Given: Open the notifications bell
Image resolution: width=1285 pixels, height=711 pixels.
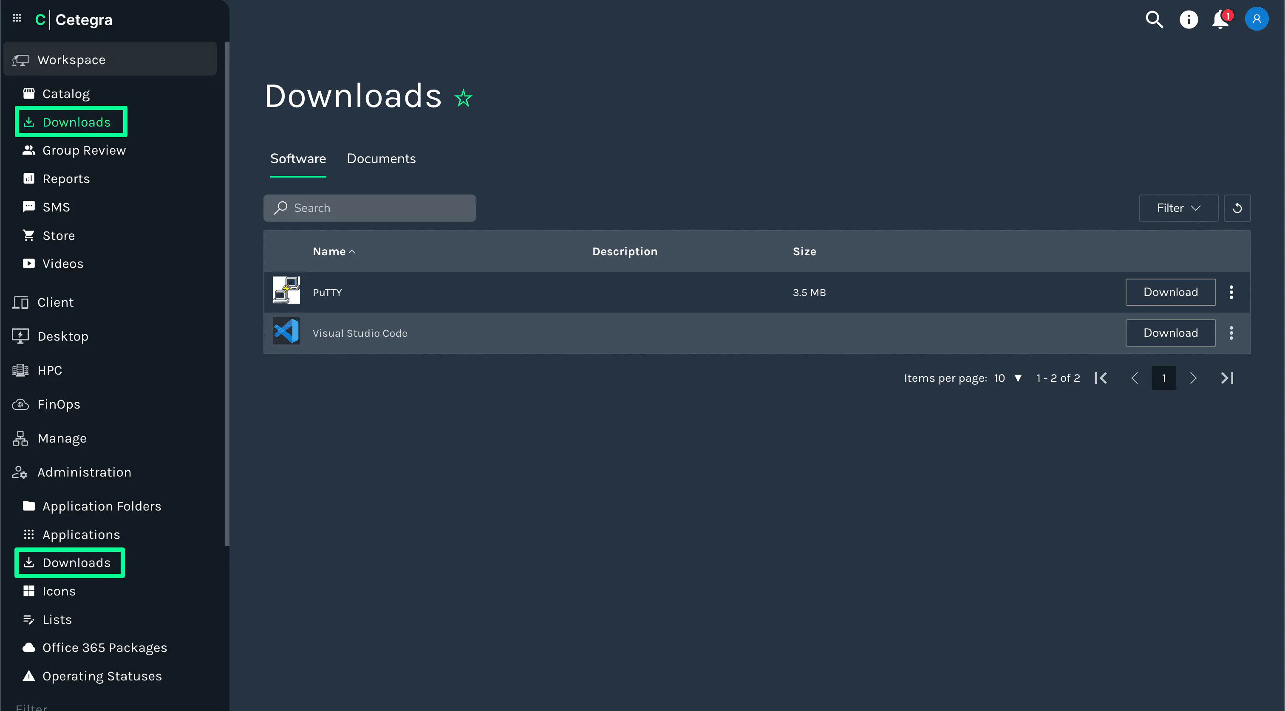Looking at the screenshot, I should point(1221,20).
